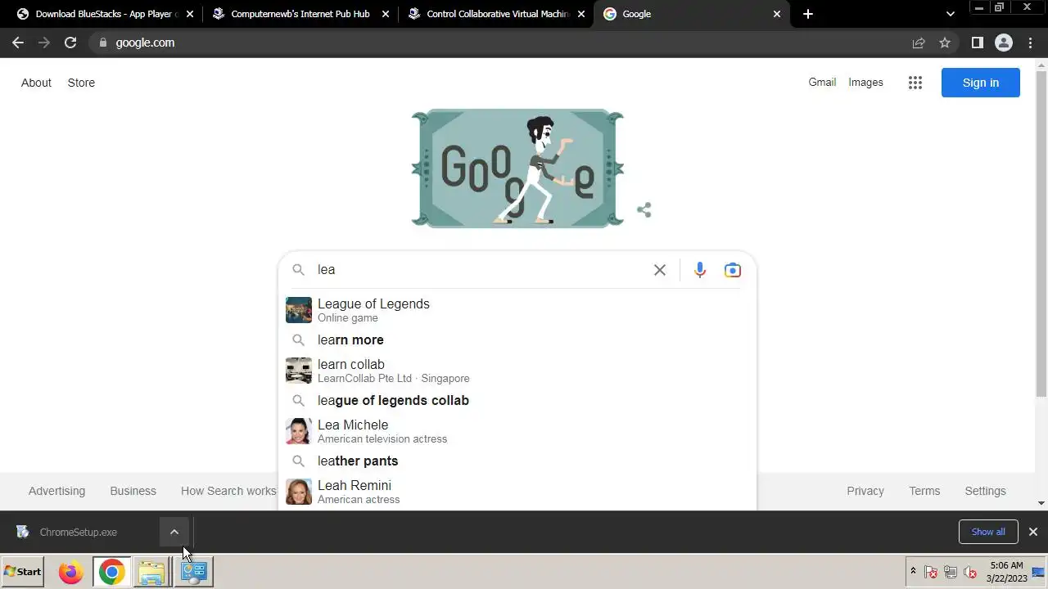Open the Settings footer menu
Viewport: 1048px width, 589px height.
(x=985, y=491)
